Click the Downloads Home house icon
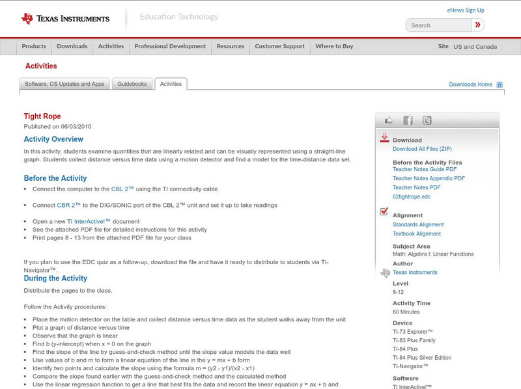 point(500,85)
